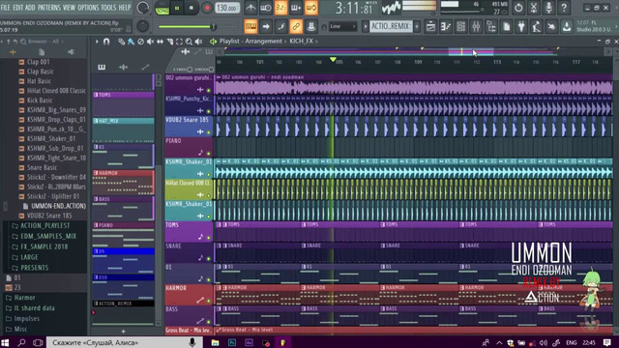Select the Delete tool in Playlist toolbar
The width and height of the screenshot is (619, 348).
[x=140, y=42]
